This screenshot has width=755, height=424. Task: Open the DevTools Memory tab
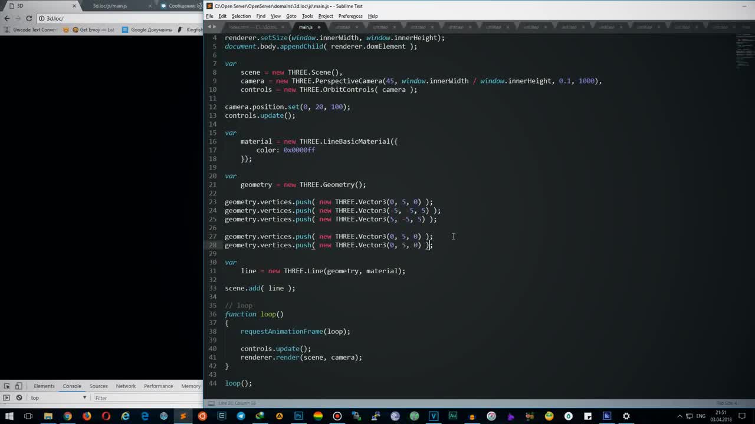(191, 386)
